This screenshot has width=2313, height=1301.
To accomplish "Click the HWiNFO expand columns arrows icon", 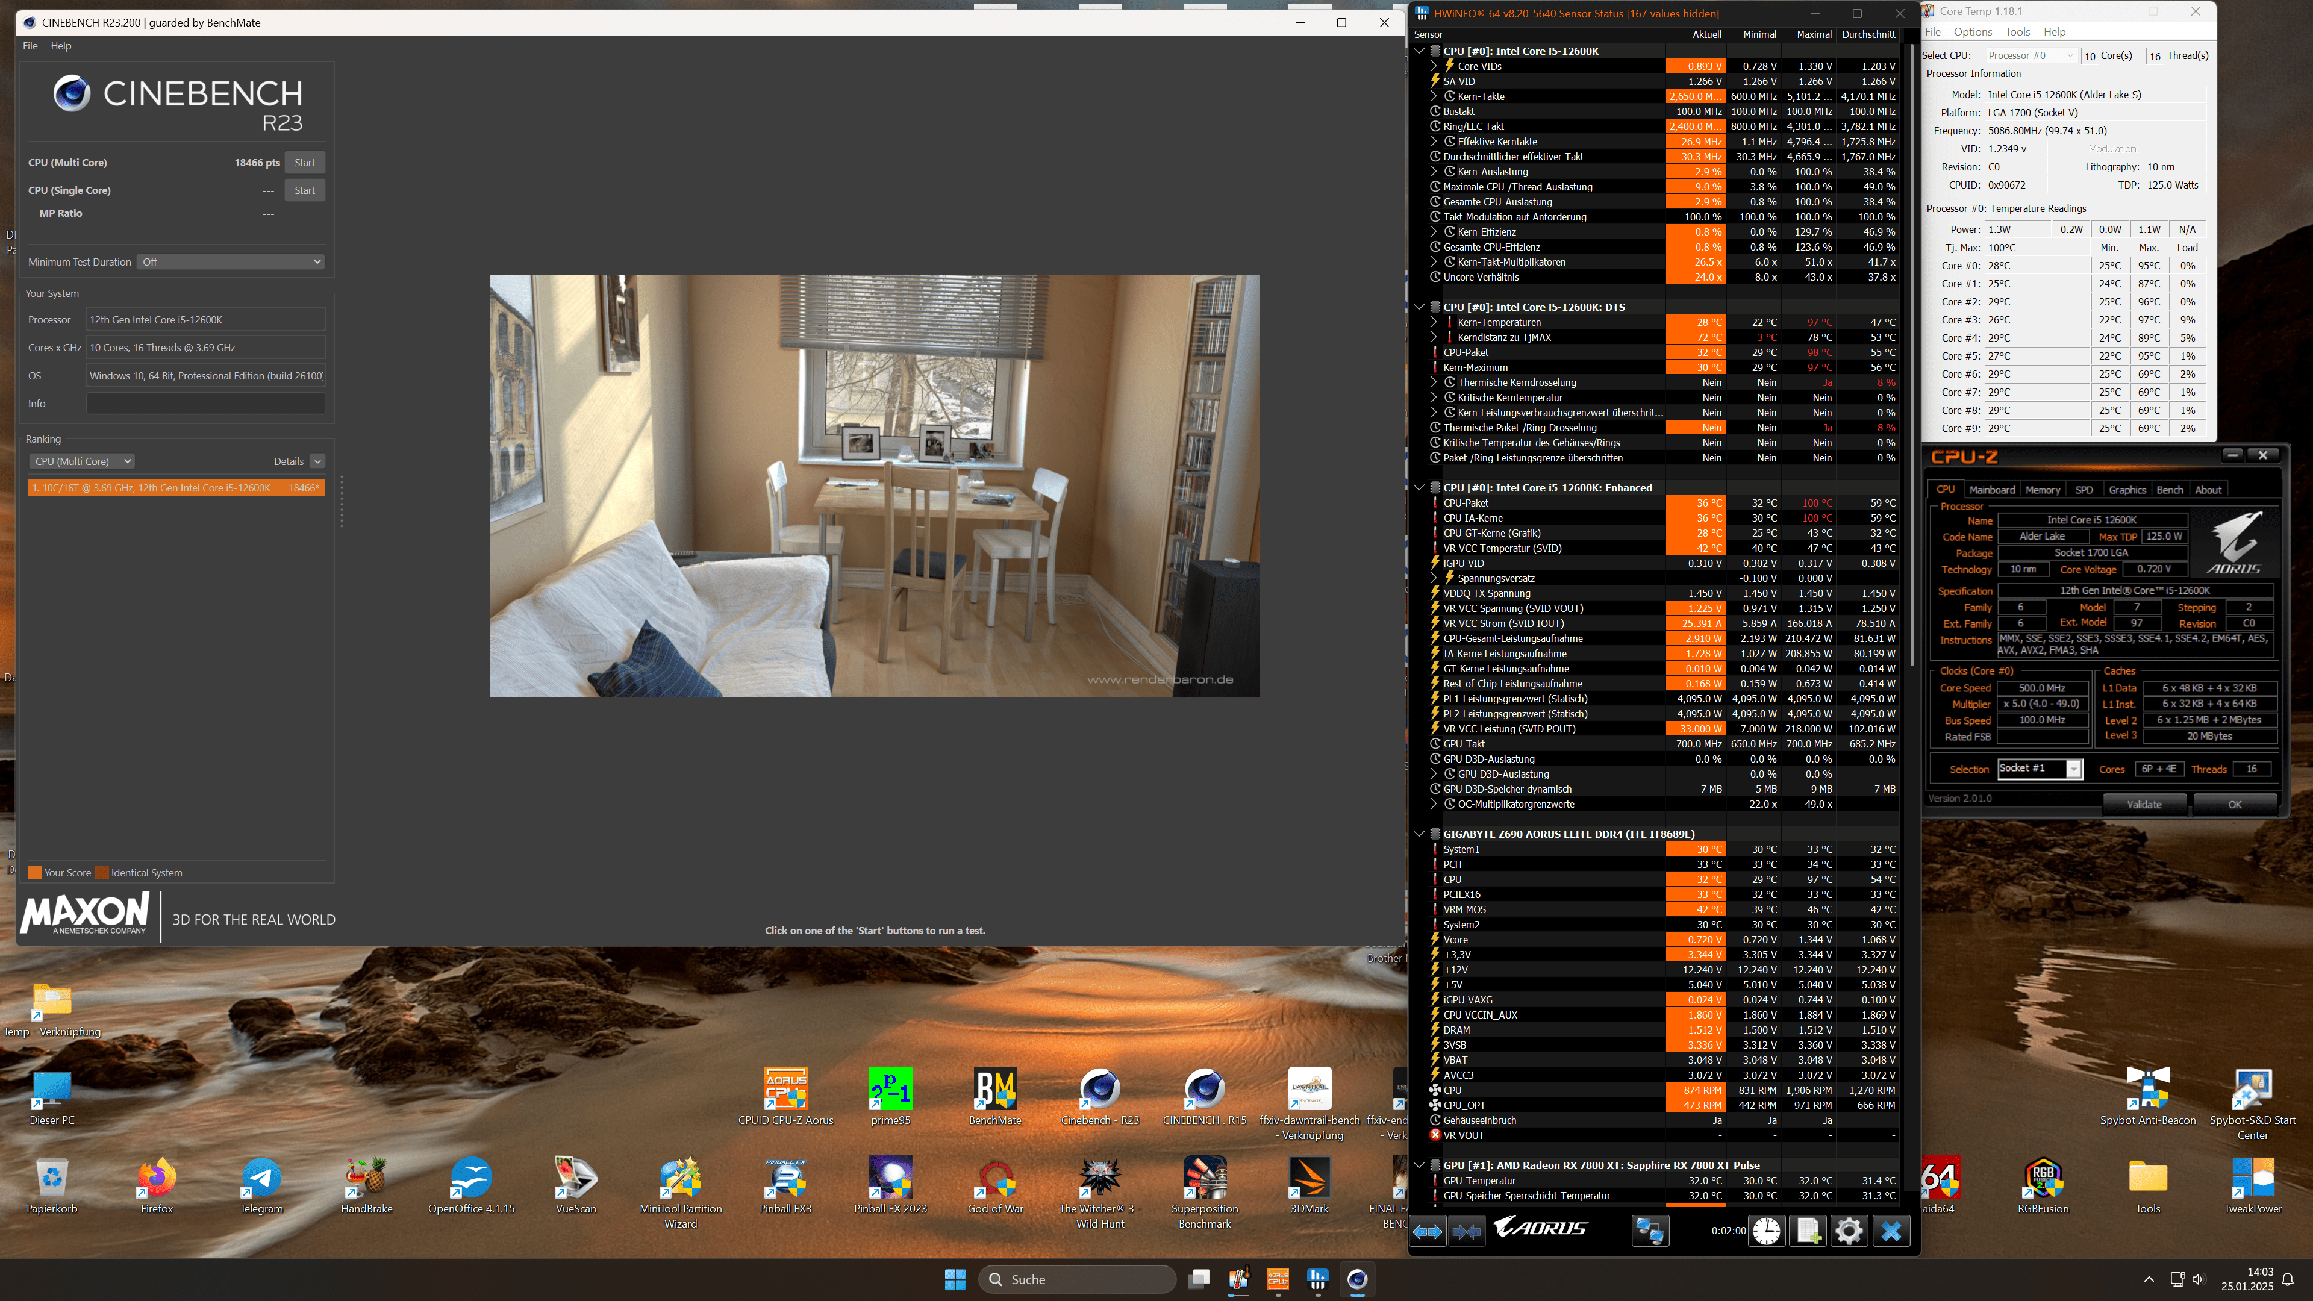I will [x=1428, y=1231].
